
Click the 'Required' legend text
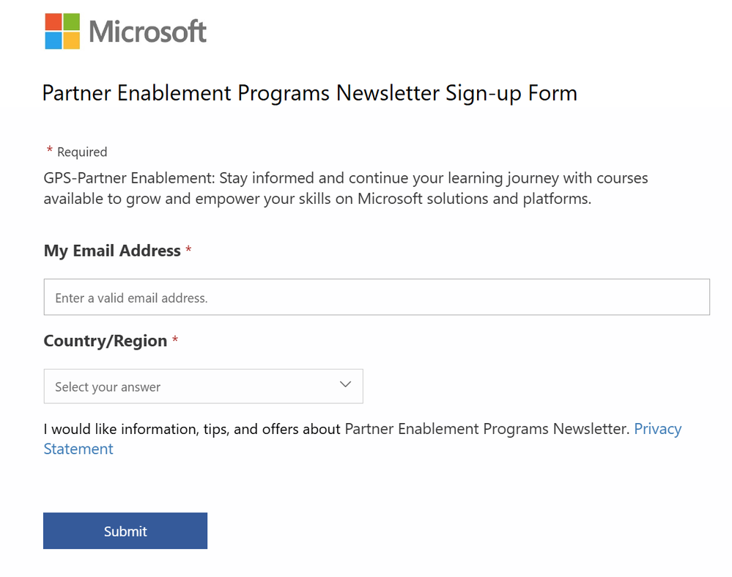(82, 152)
